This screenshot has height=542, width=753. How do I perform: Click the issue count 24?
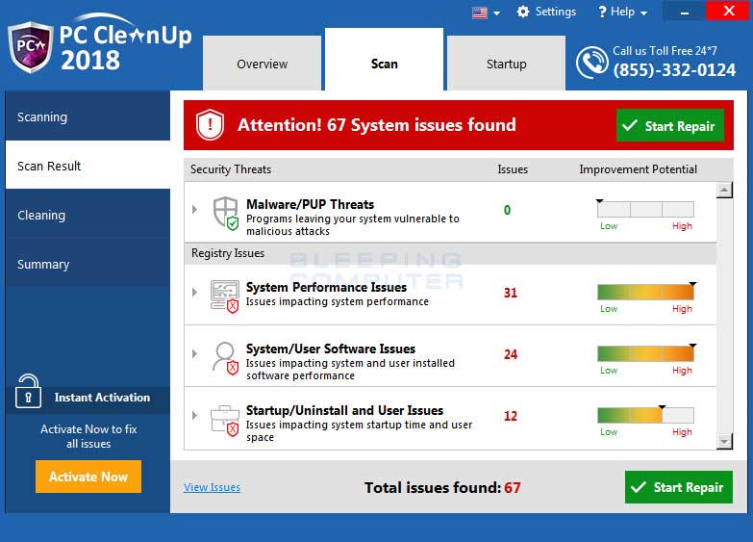tap(511, 354)
